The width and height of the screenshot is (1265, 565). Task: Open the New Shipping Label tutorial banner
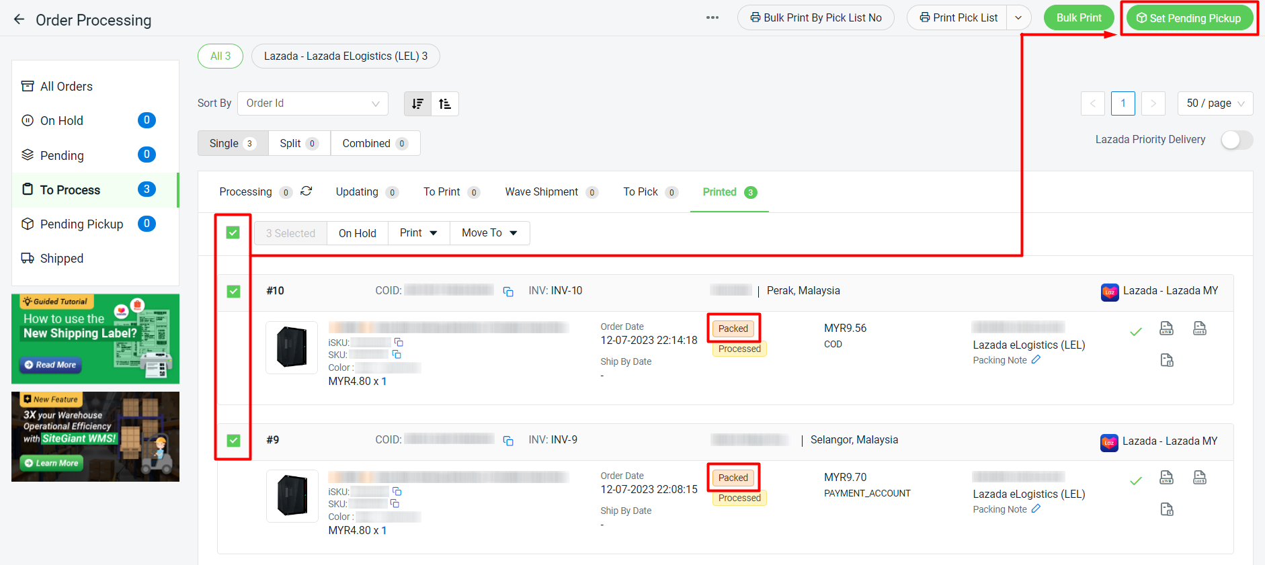click(x=95, y=339)
